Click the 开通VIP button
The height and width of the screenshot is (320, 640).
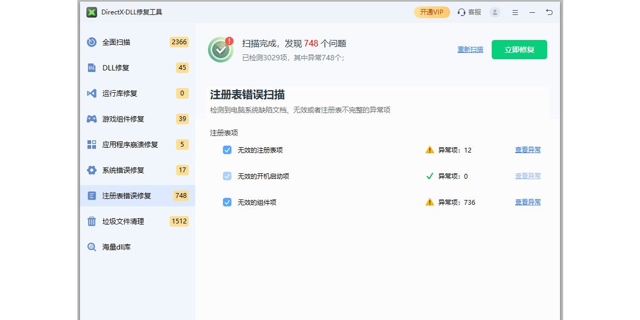click(431, 12)
